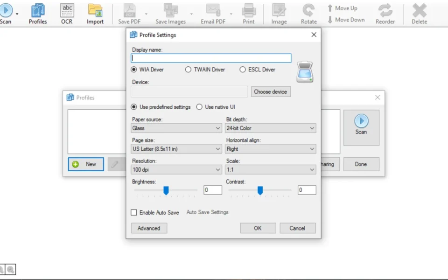Click the Scan icon in the main toolbar
448x280 pixels.
coord(6,10)
